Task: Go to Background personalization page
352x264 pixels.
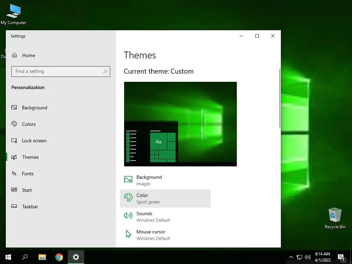Action: point(60,108)
